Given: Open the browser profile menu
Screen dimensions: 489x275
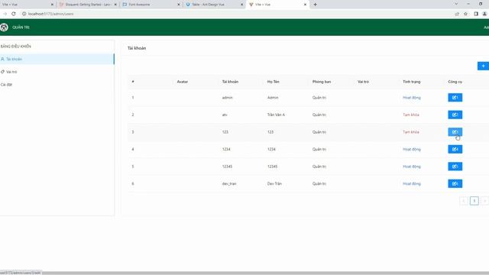Looking at the screenshot, I should click(484, 14).
